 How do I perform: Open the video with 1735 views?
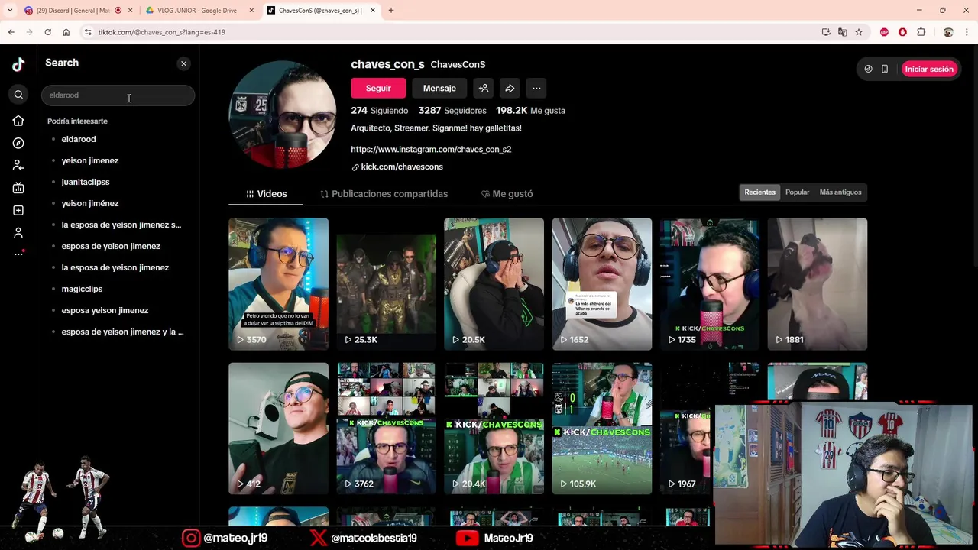[x=710, y=284]
